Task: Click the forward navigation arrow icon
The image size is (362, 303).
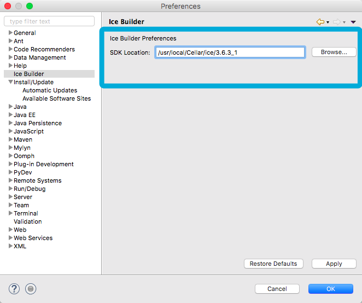Action: (x=337, y=22)
